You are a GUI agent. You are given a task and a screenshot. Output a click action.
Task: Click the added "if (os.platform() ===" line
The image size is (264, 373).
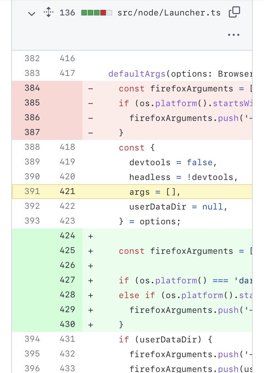(167, 280)
